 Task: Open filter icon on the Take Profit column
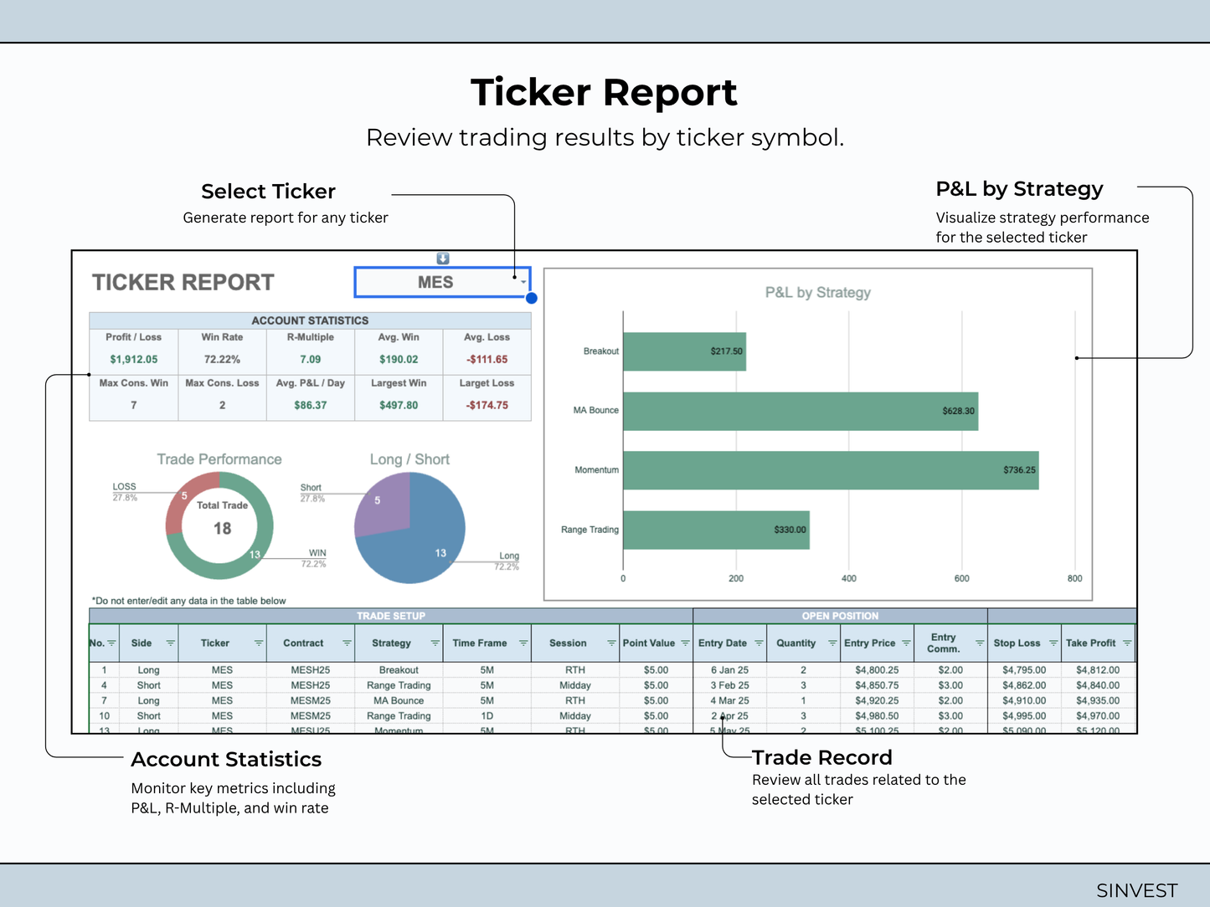point(1127,643)
